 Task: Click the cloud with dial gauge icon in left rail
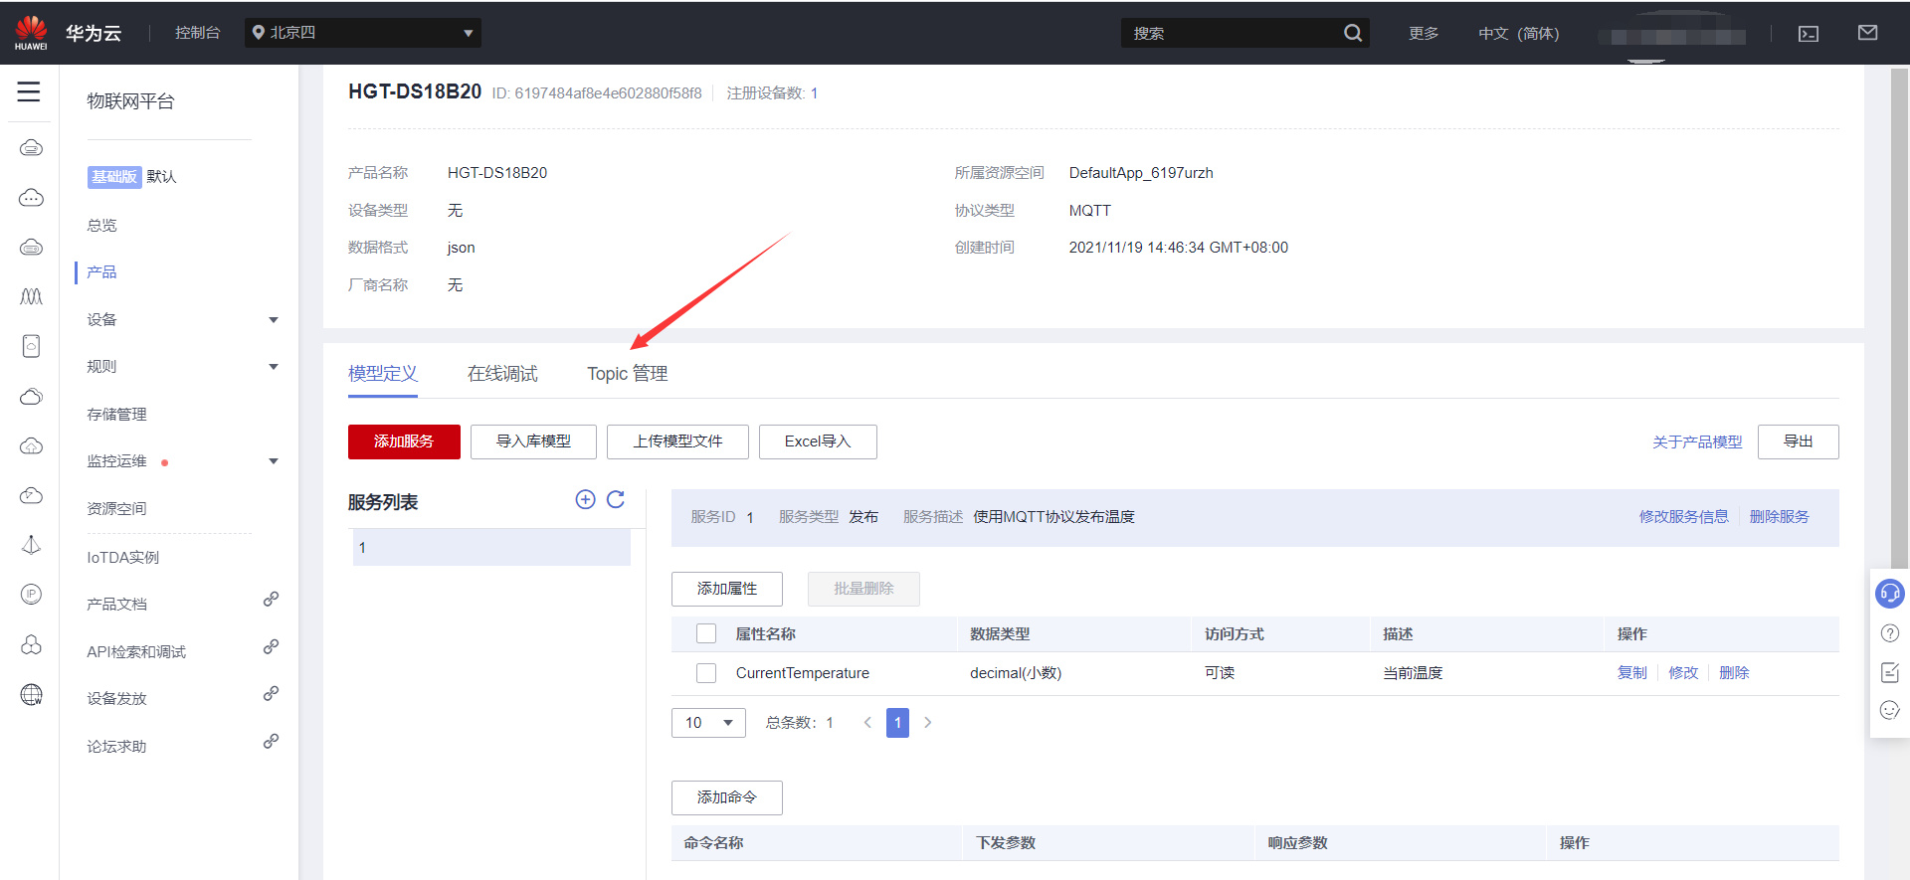31,495
